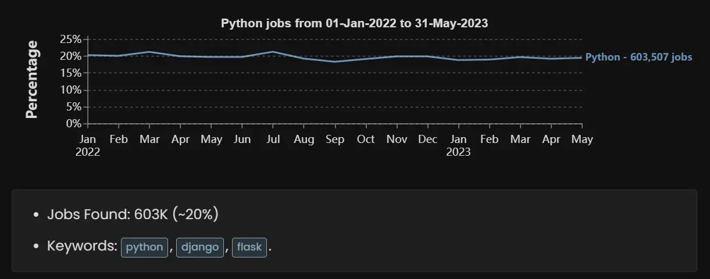Click the Dec x-axis tick label
Image resolution: width=710 pixels, height=279 pixels.
point(427,139)
